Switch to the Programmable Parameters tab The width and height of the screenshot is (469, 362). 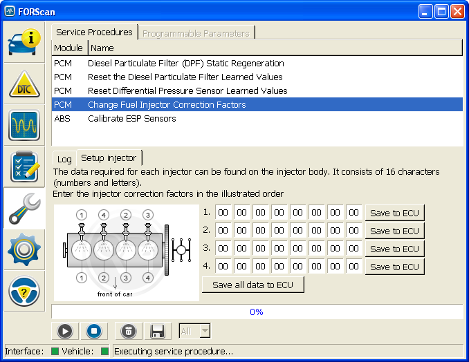195,32
